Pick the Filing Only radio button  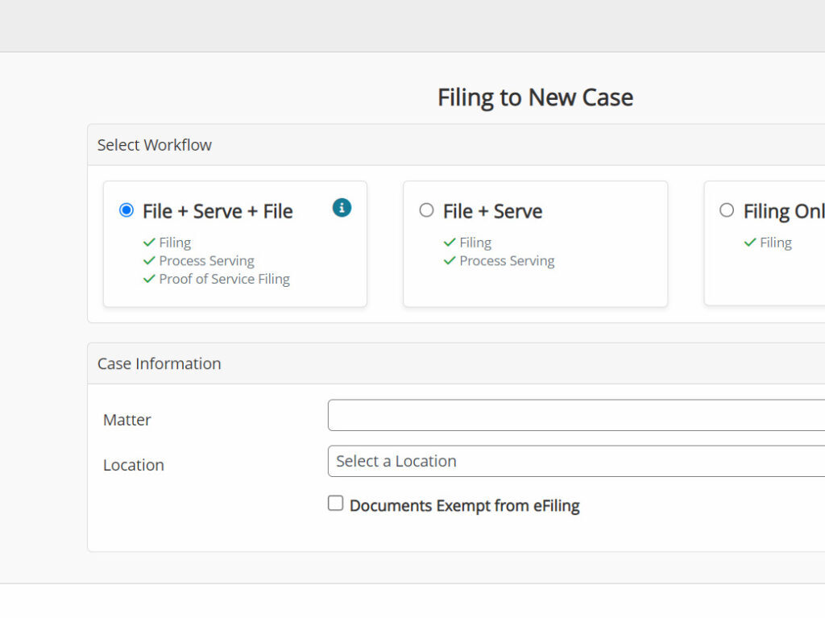point(727,210)
